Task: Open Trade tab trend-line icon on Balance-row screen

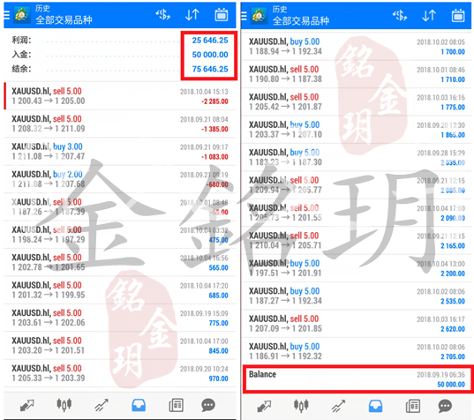Action: click(x=338, y=406)
